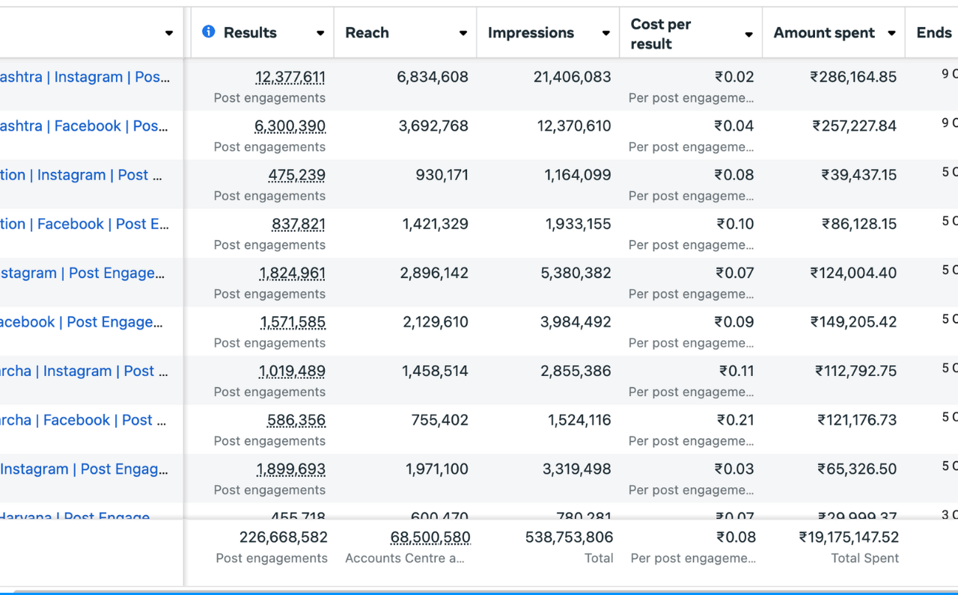Click the Ends column header
The width and height of the screenshot is (958, 595).
point(933,33)
